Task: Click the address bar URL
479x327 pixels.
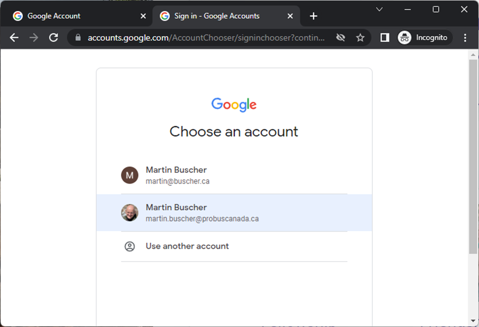Action: click(x=206, y=37)
